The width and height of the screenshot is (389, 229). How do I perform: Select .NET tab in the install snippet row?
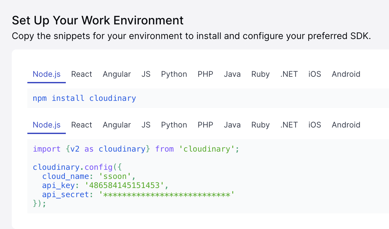tap(289, 74)
